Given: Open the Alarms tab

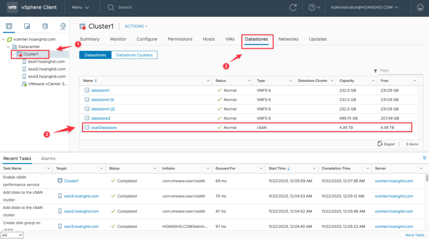Looking at the screenshot, I should pos(48,158).
